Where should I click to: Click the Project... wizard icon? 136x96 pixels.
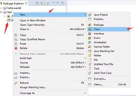click(90, 19)
